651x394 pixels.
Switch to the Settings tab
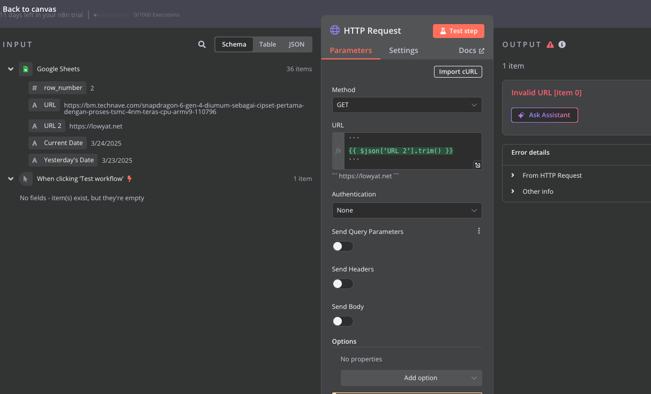[x=403, y=50]
